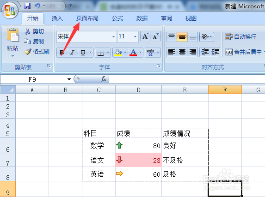Click 合并后居中 merge and center
This screenshot has width=265, height=197.
(243, 52)
